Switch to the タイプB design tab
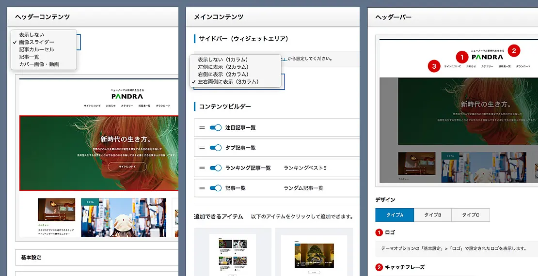This screenshot has width=538, height=276. 432,215
